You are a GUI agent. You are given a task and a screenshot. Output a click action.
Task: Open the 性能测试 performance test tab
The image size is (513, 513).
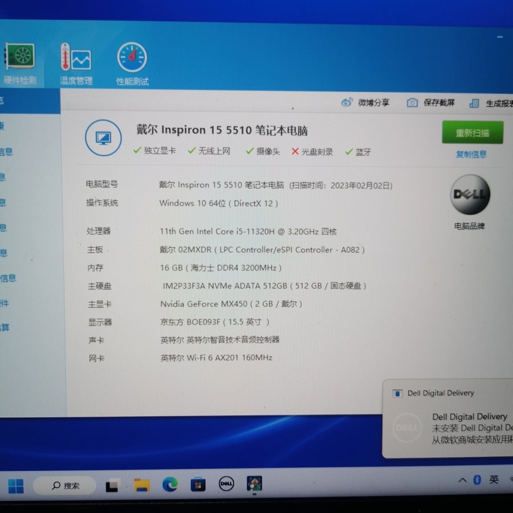[132, 64]
